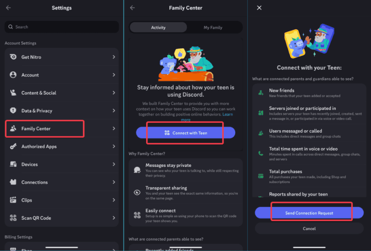The width and height of the screenshot is (371, 251).
Task: Click the Transparent sharing item
Action: click(186, 192)
